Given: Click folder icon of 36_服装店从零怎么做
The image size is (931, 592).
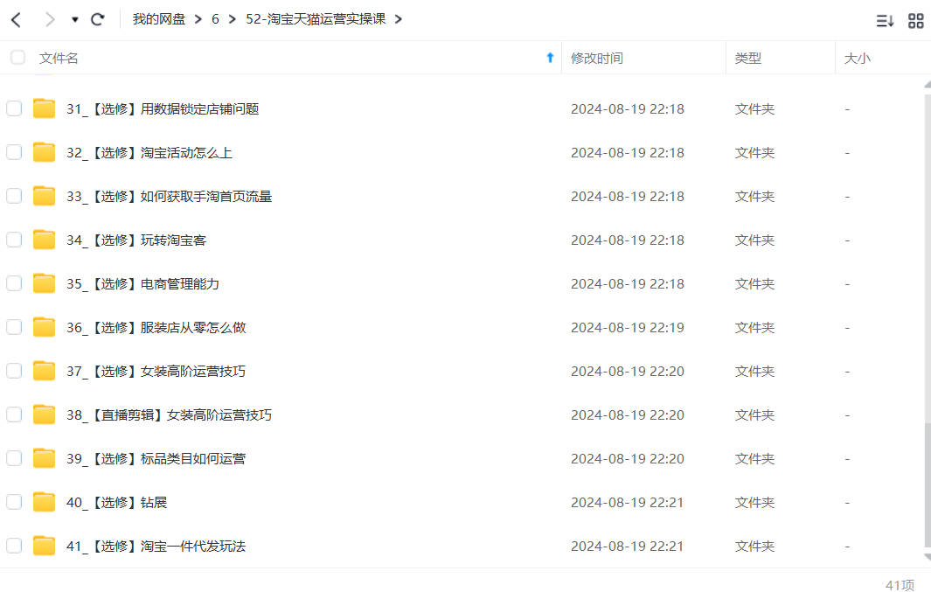Looking at the screenshot, I should tap(44, 327).
